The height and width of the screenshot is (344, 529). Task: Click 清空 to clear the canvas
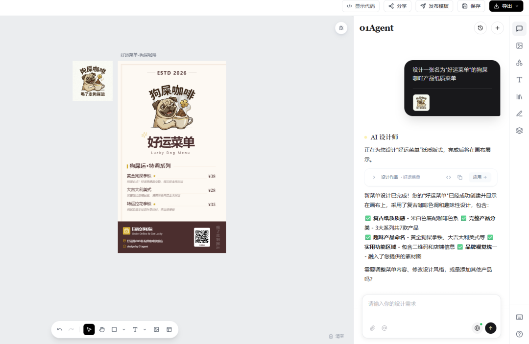(337, 336)
